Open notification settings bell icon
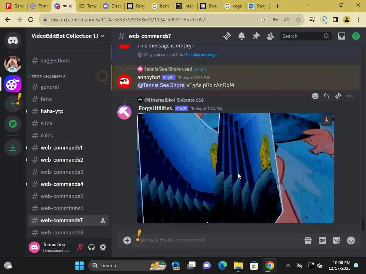The width and height of the screenshot is (366, 274). pos(242,36)
